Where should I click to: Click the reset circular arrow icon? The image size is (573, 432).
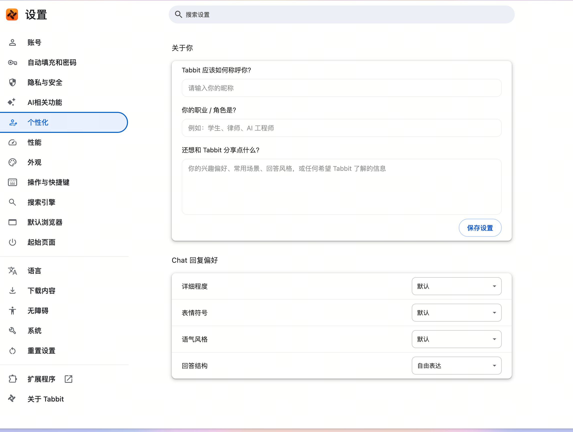tap(12, 351)
